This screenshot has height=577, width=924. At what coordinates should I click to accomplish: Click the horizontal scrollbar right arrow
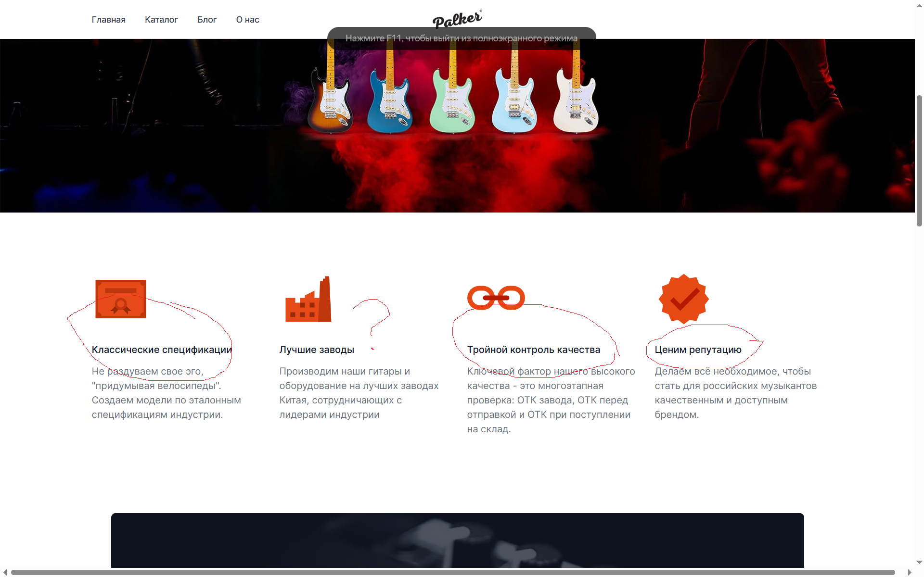pyautogui.click(x=910, y=572)
